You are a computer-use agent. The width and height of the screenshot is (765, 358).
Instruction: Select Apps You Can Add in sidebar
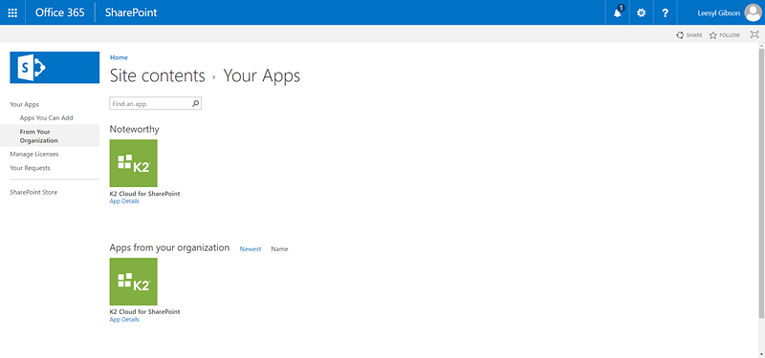tap(46, 117)
